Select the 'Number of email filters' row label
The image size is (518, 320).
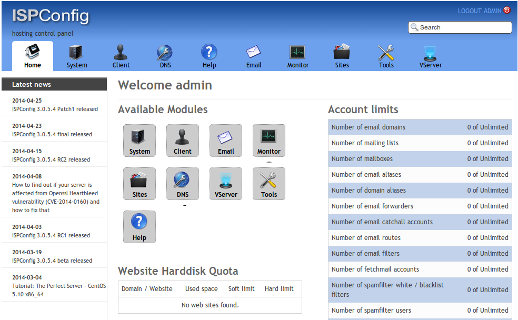[x=365, y=254]
